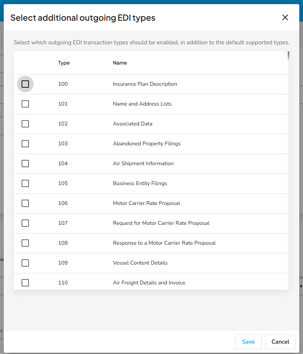Cancel the EDI type selection

point(280,342)
